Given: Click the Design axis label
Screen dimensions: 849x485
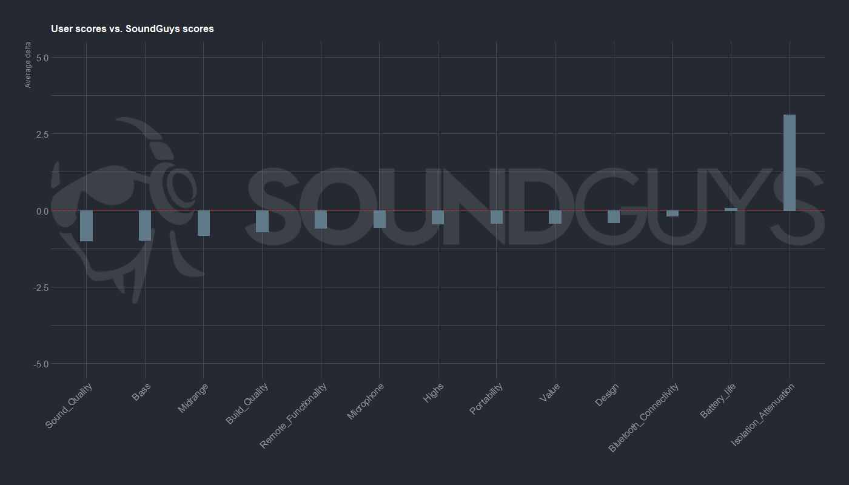Looking at the screenshot, I should [x=606, y=395].
